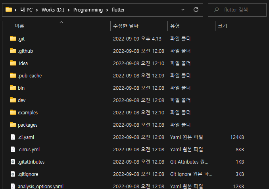Select the .pub-cache folder icon
Screen dimensions: 269x189
[13, 75]
